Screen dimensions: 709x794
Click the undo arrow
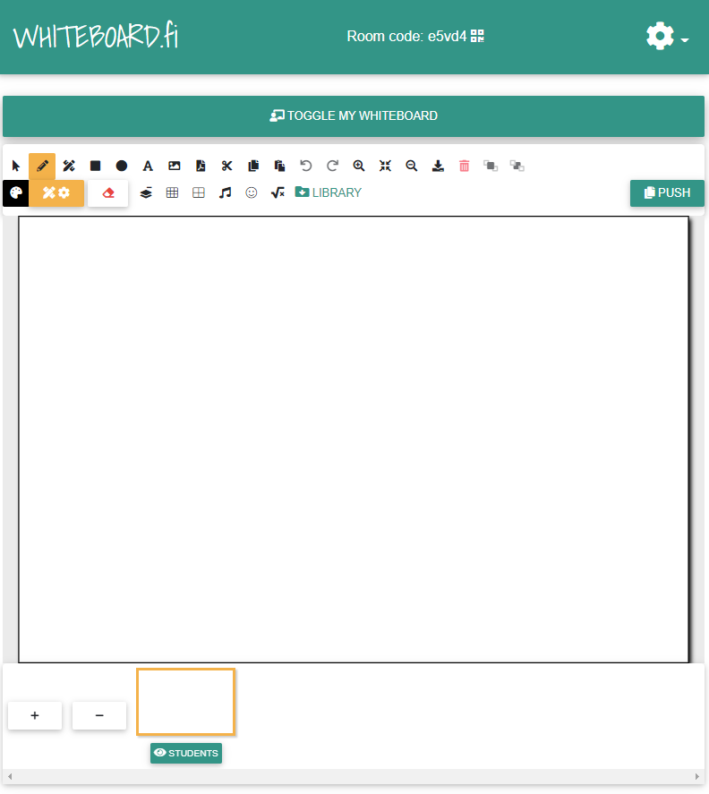[x=306, y=166]
